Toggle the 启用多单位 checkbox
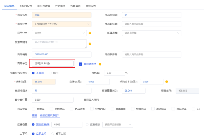 click(80, 64)
